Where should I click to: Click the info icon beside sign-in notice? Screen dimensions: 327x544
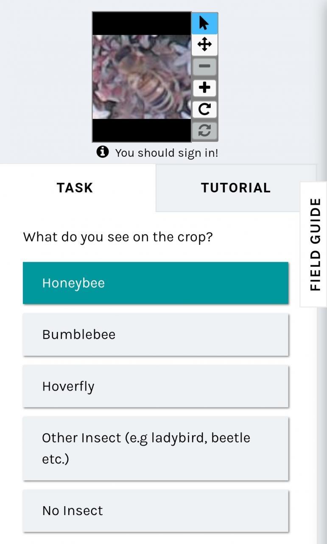tap(103, 152)
